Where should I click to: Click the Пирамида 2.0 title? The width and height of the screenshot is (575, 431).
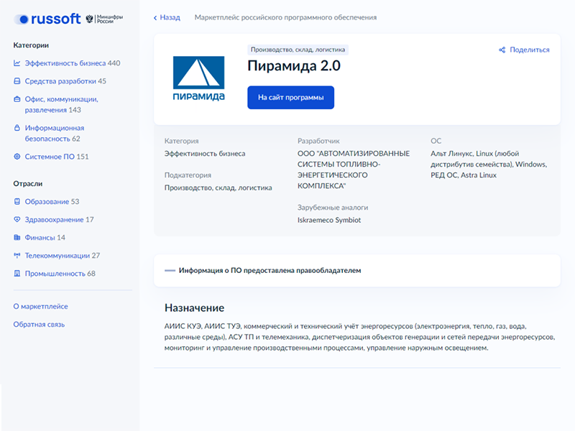click(x=294, y=66)
